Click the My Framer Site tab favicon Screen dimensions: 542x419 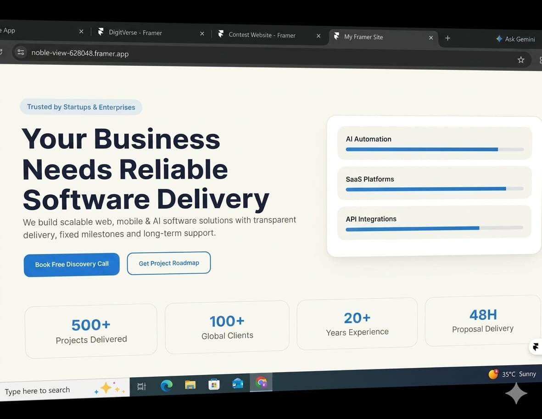pyautogui.click(x=336, y=36)
